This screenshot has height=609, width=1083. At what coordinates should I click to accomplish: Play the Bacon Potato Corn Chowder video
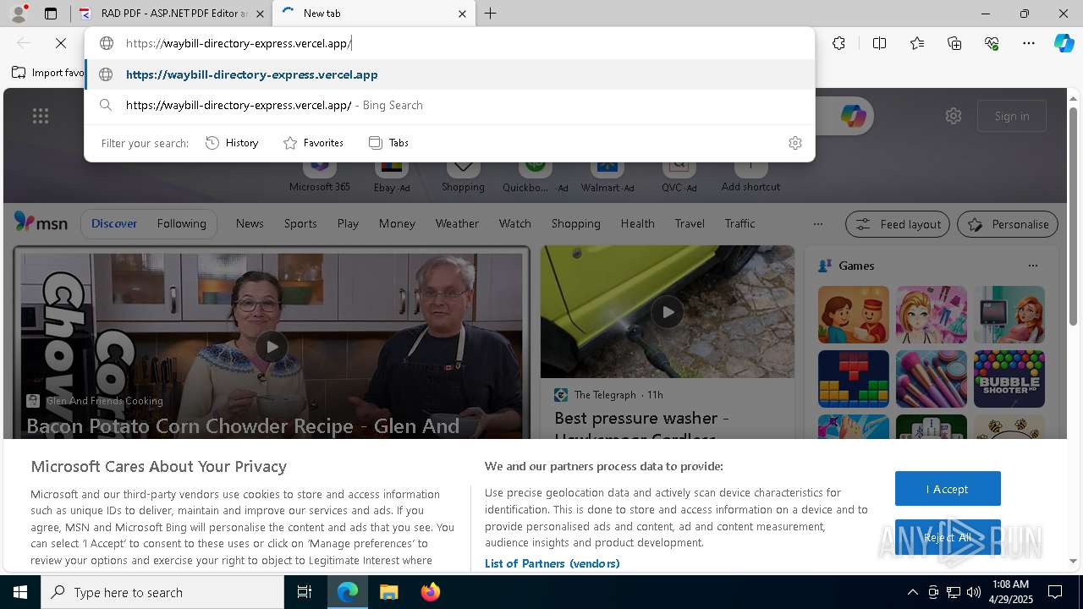click(x=271, y=347)
